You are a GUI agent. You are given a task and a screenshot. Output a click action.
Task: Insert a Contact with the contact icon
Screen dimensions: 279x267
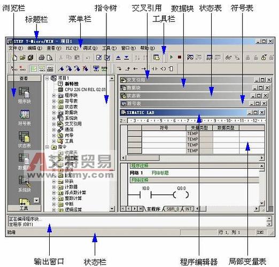(x=154, y=68)
